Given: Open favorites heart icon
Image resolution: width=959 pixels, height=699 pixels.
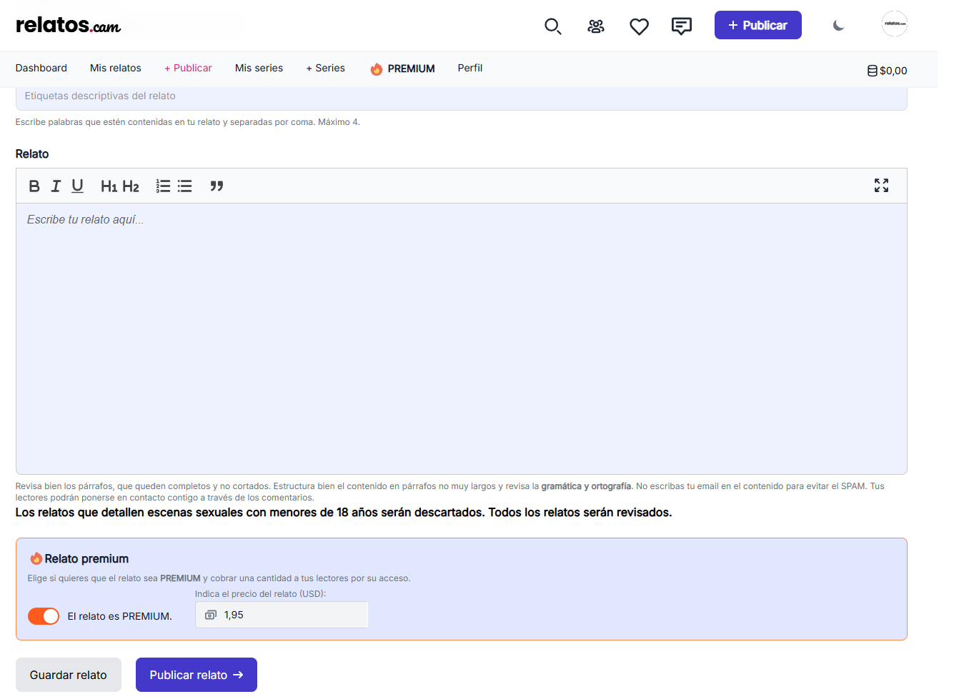Looking at the screenshot, I should (639, 26).
